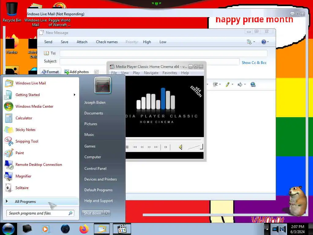The image size is (313, 235).
Task: Click Attach in New Message toolbar
Action: (x=82, y=42)
